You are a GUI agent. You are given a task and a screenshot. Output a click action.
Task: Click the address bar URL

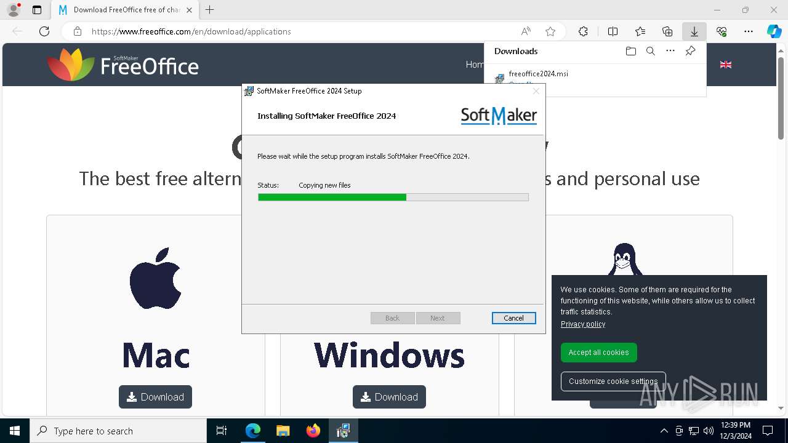[191, 31]
